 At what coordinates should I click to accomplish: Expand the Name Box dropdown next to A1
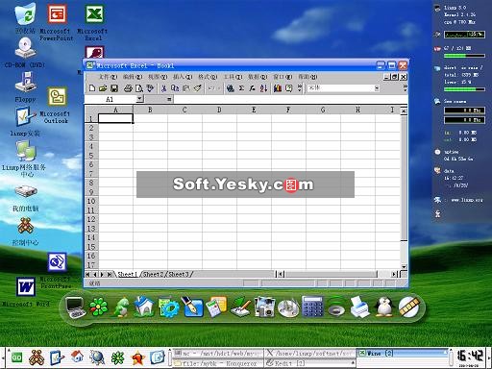coord(139,99)
